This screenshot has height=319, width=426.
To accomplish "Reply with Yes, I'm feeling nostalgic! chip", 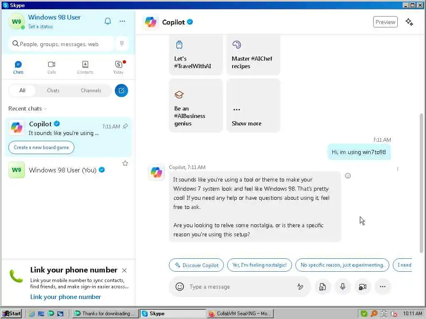I will [260, 265].
